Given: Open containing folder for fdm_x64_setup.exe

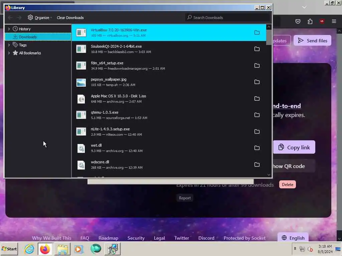Looking at the screenshot, I should 257,66.
